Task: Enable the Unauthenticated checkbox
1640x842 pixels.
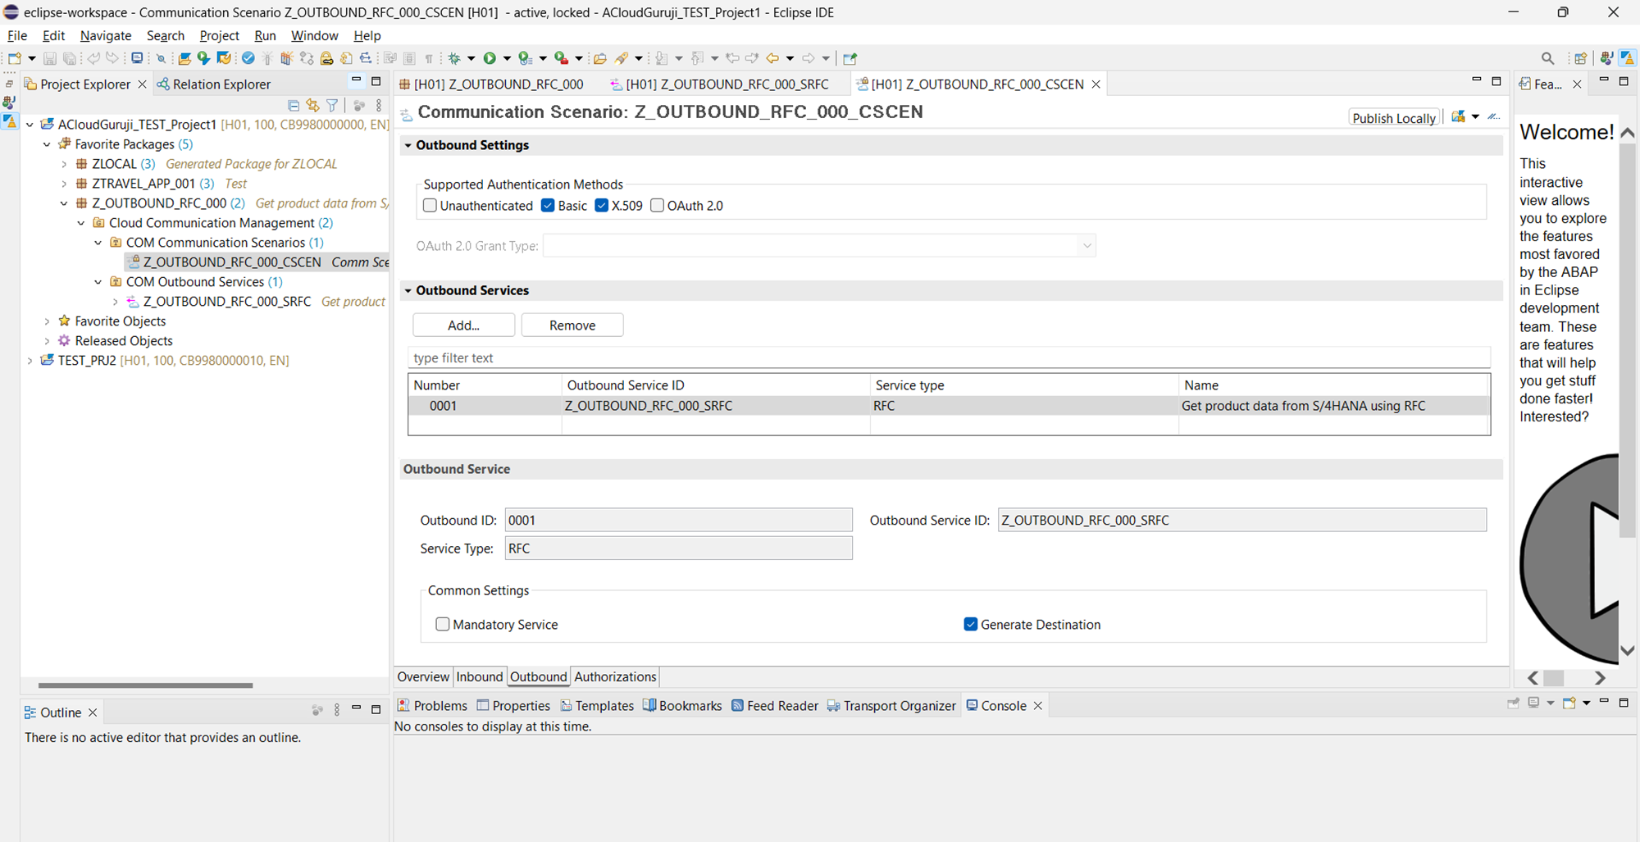Action: coord(430,206)
